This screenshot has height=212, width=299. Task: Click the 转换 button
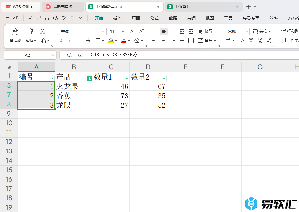pyautogui.click(x=262, y=31)
